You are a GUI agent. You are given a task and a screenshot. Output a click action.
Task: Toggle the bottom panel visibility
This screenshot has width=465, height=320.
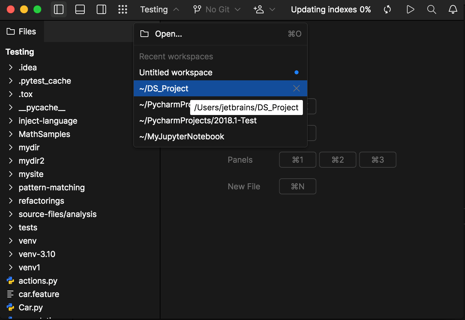pos(80,9)
